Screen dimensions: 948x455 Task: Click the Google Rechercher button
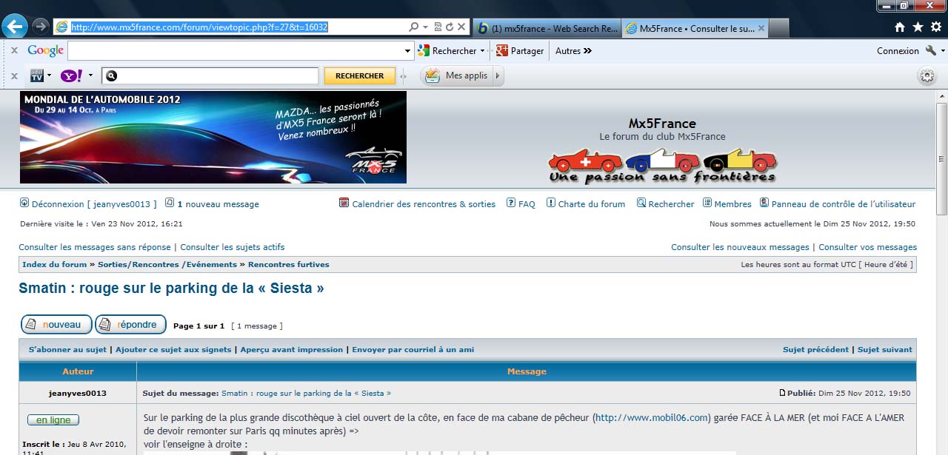click(447, 51)
